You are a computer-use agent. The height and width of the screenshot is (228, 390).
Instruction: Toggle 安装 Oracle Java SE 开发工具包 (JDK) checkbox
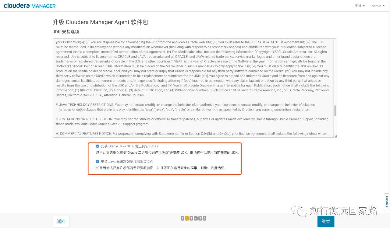(97, 146)
